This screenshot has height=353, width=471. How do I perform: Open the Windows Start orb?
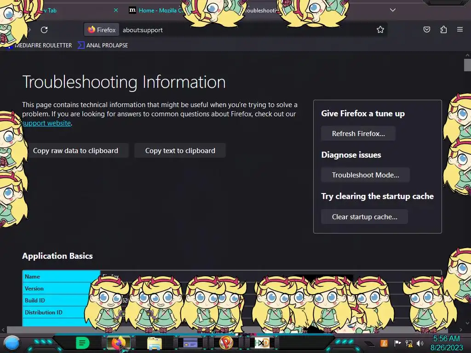coord(12,343)
